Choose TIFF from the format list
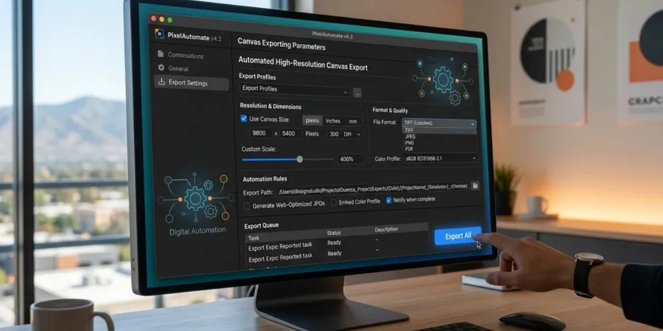 (x=439, y=131)
